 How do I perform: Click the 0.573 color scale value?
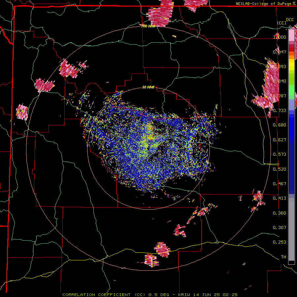click(x=280, y=154)
